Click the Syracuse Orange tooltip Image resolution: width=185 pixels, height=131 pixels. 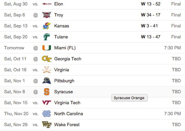(x=129, y=98)
